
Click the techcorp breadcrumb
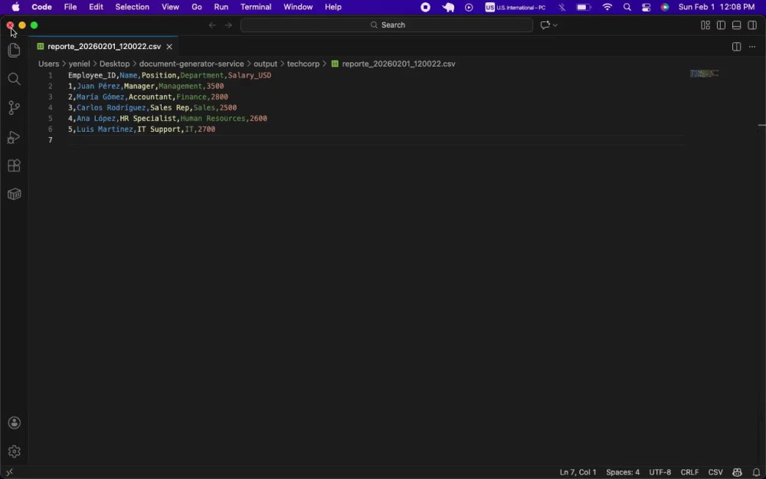[x=303, y=64]
